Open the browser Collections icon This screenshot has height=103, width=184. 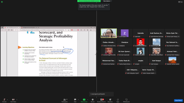point(88,30)
